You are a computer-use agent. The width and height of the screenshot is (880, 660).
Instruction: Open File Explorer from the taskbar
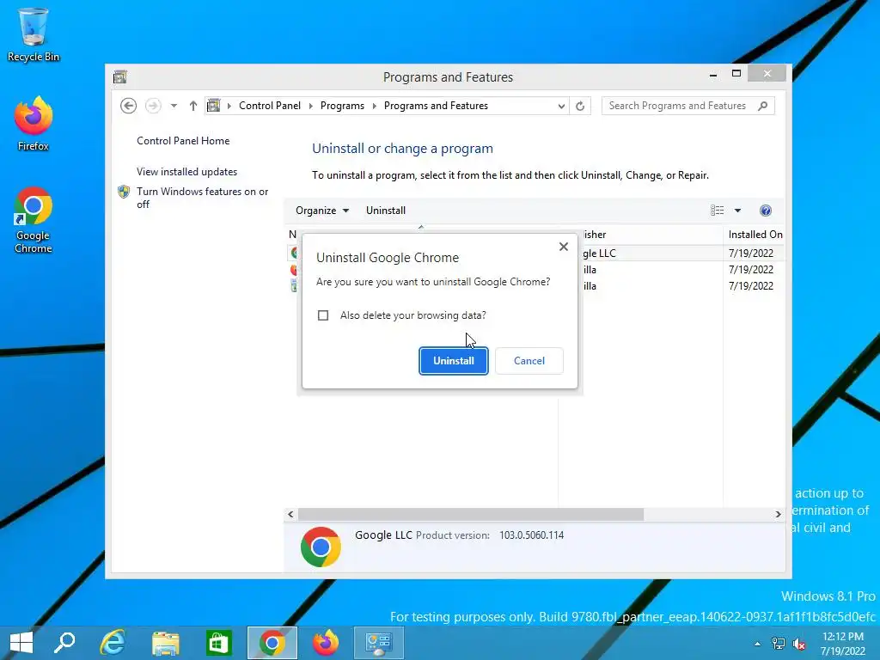166,643
